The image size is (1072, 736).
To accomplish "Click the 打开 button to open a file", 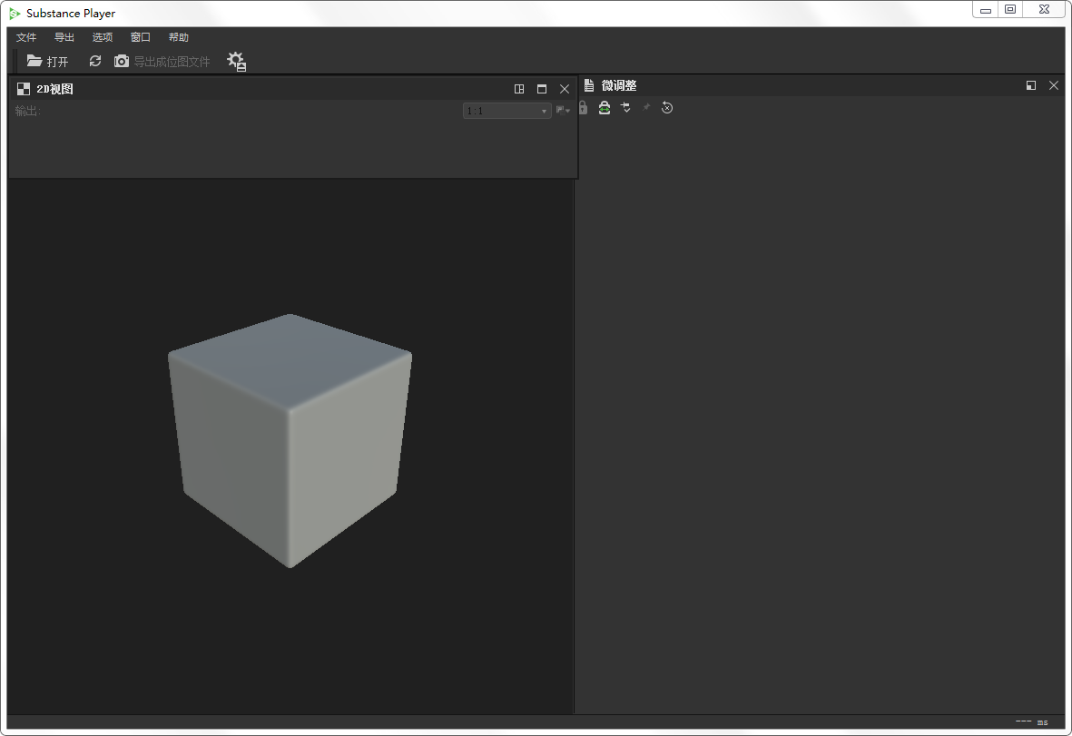I will click(x=50, y=62).
